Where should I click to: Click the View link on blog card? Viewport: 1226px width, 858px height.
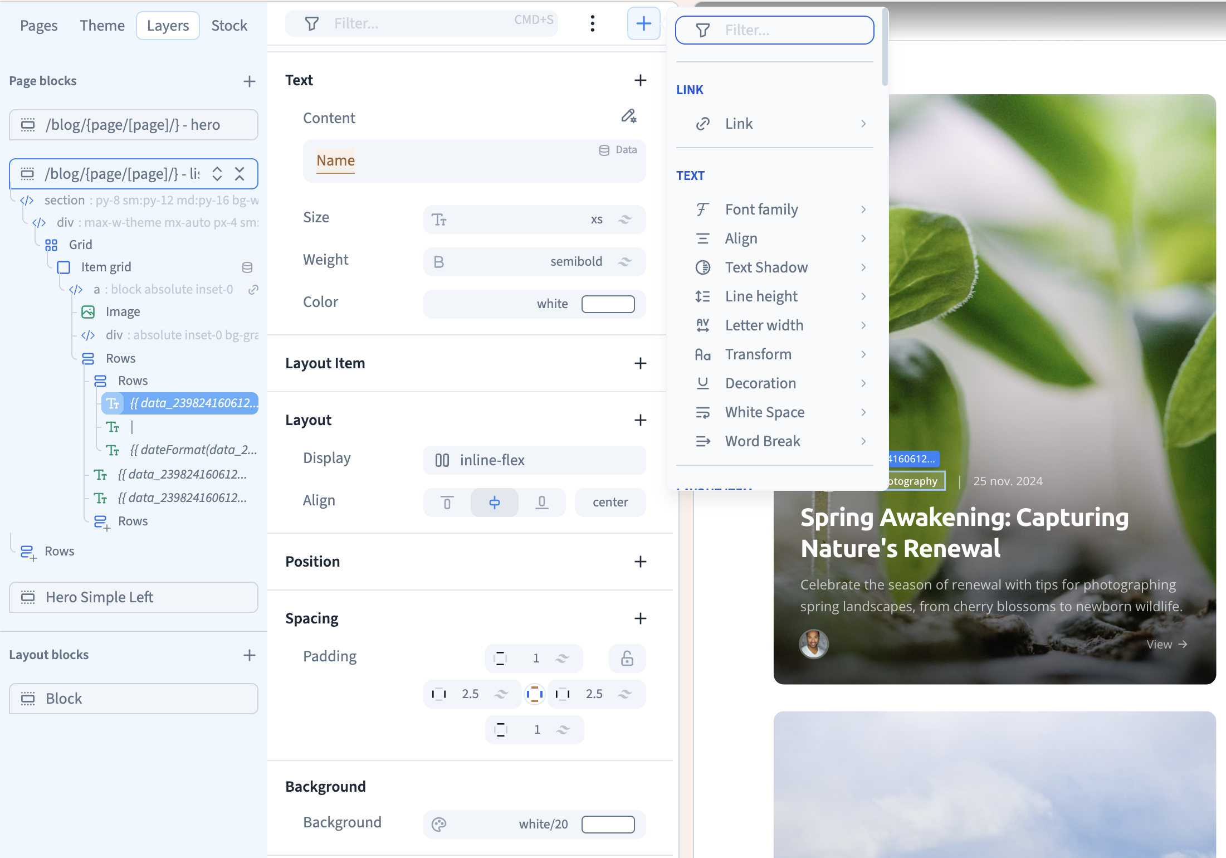(1166, 645)
